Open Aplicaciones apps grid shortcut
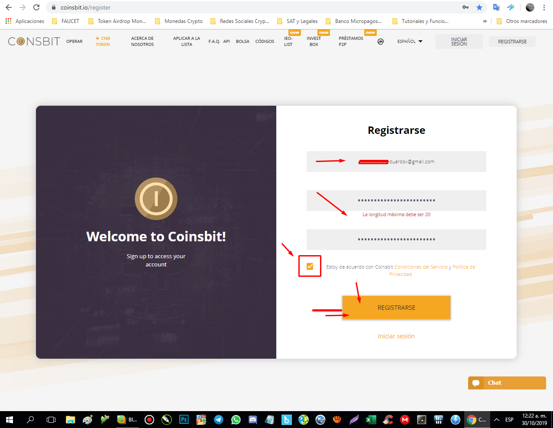Viewport: 553px width, 428px height. click(25, 21)
